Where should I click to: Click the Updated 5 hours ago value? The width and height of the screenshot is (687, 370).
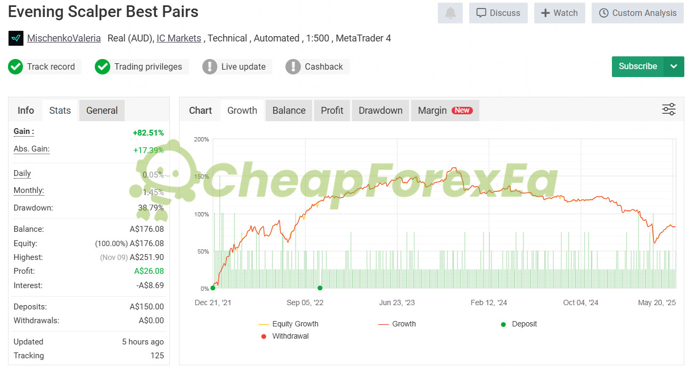point(143,342)
